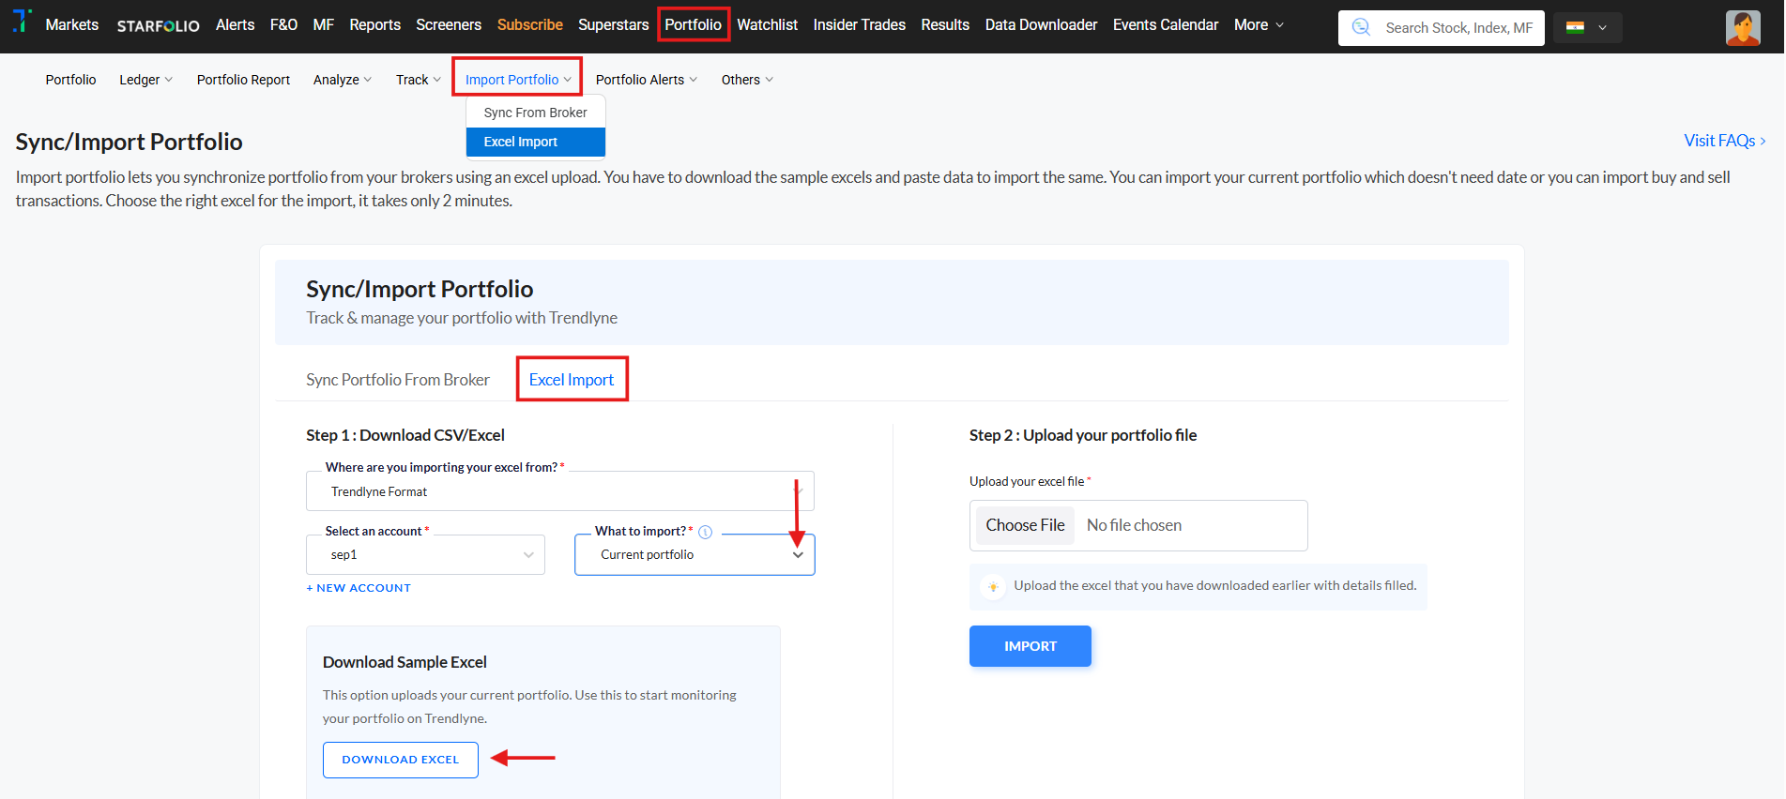Expand the Portfolio Alerts submenu

[x=646, y=80]
